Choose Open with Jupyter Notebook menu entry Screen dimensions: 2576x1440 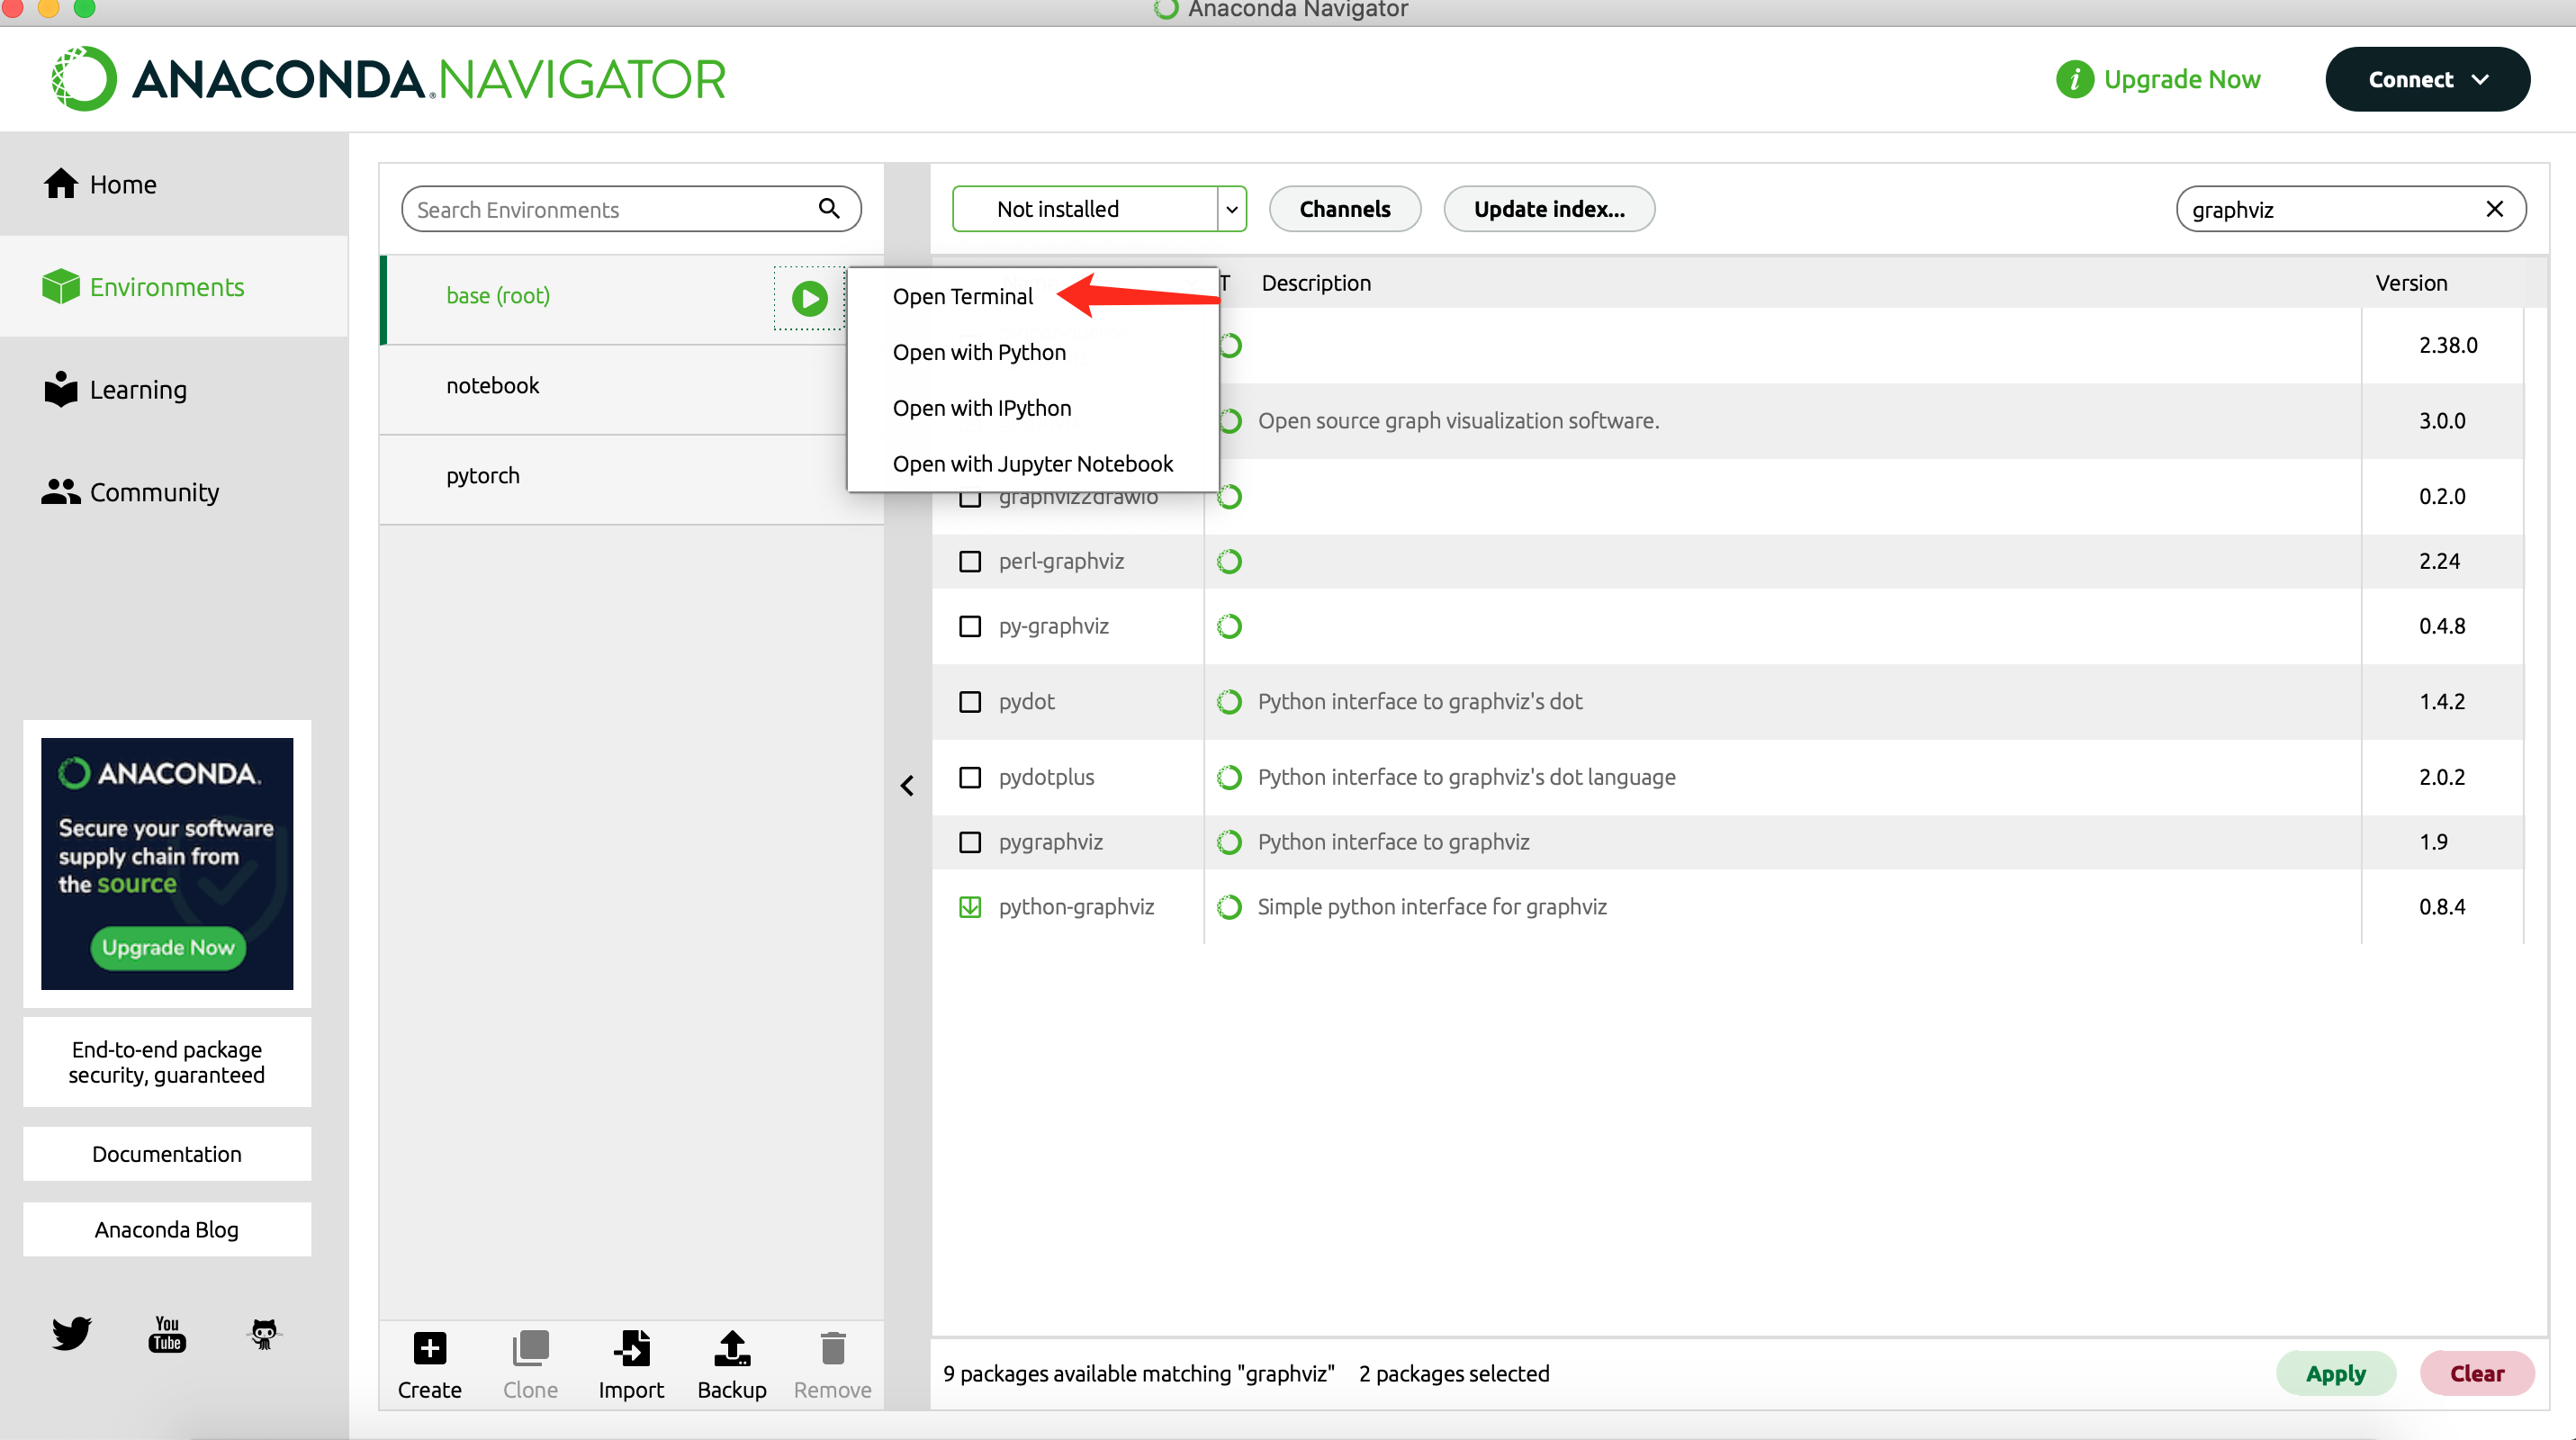click(1032, 464)
